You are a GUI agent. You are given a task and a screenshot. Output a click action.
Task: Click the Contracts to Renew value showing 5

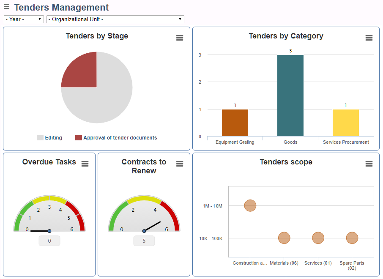[144, 240]
